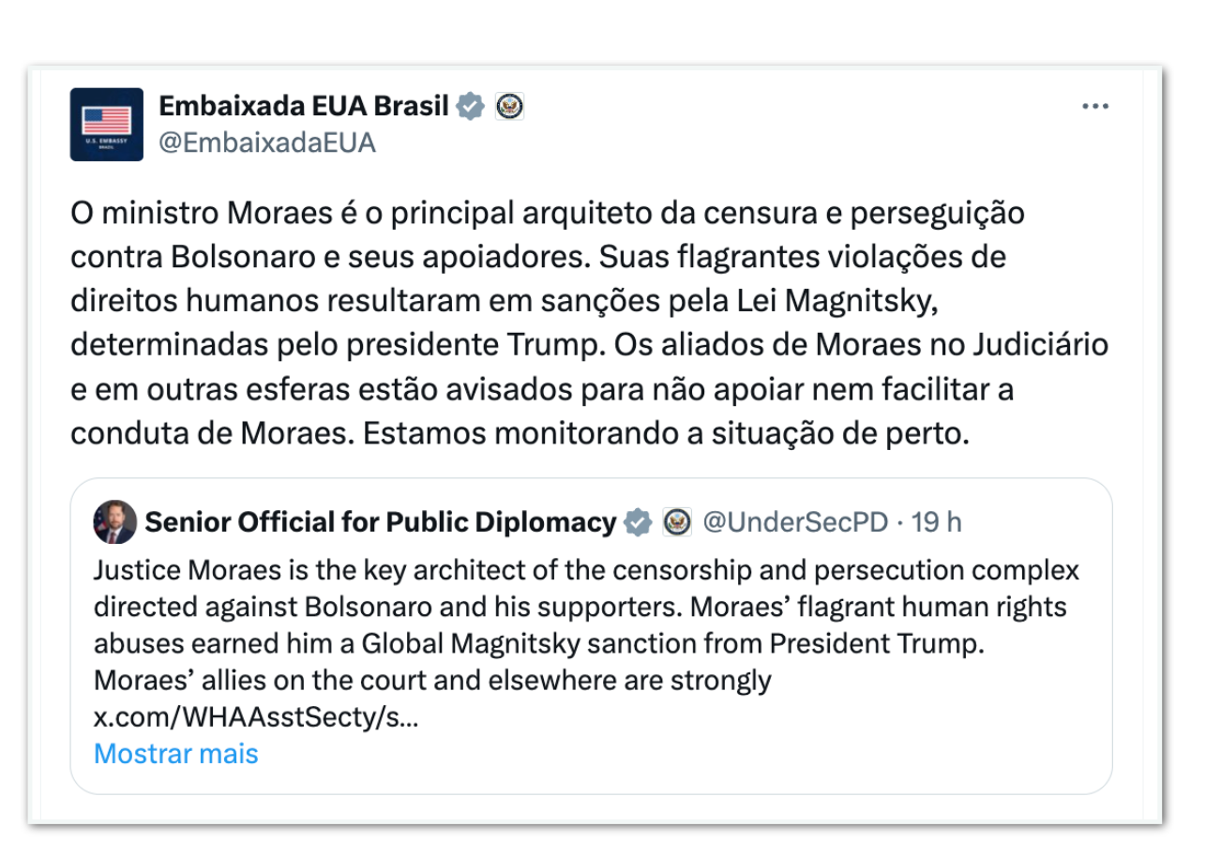Open the Embaixada EUA Brasil profile name
Image resolution: width=1206 pixels, height=857 pixels.
304,107
